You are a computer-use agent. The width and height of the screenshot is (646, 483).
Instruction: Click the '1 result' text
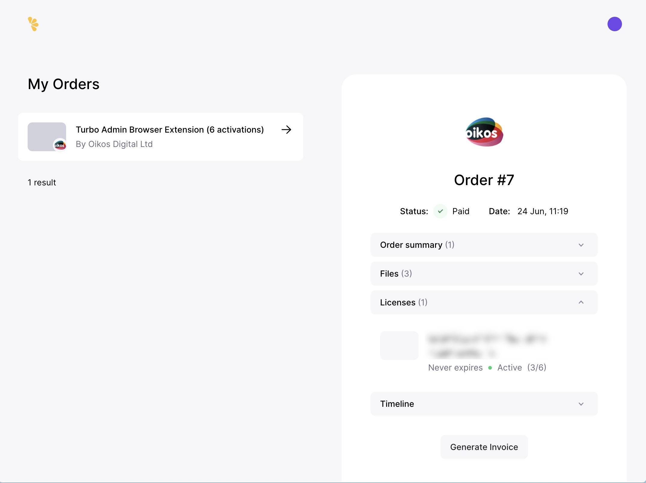coord(42,182)
